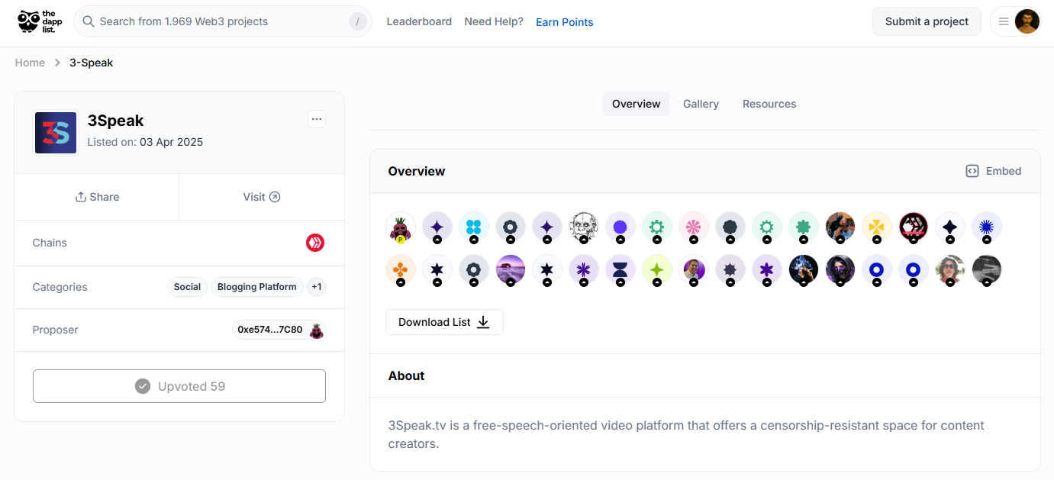The width and height of the screenshot is (1054, 480).
Task: Click the woman with sunglasses avatar
Action: 950,270
